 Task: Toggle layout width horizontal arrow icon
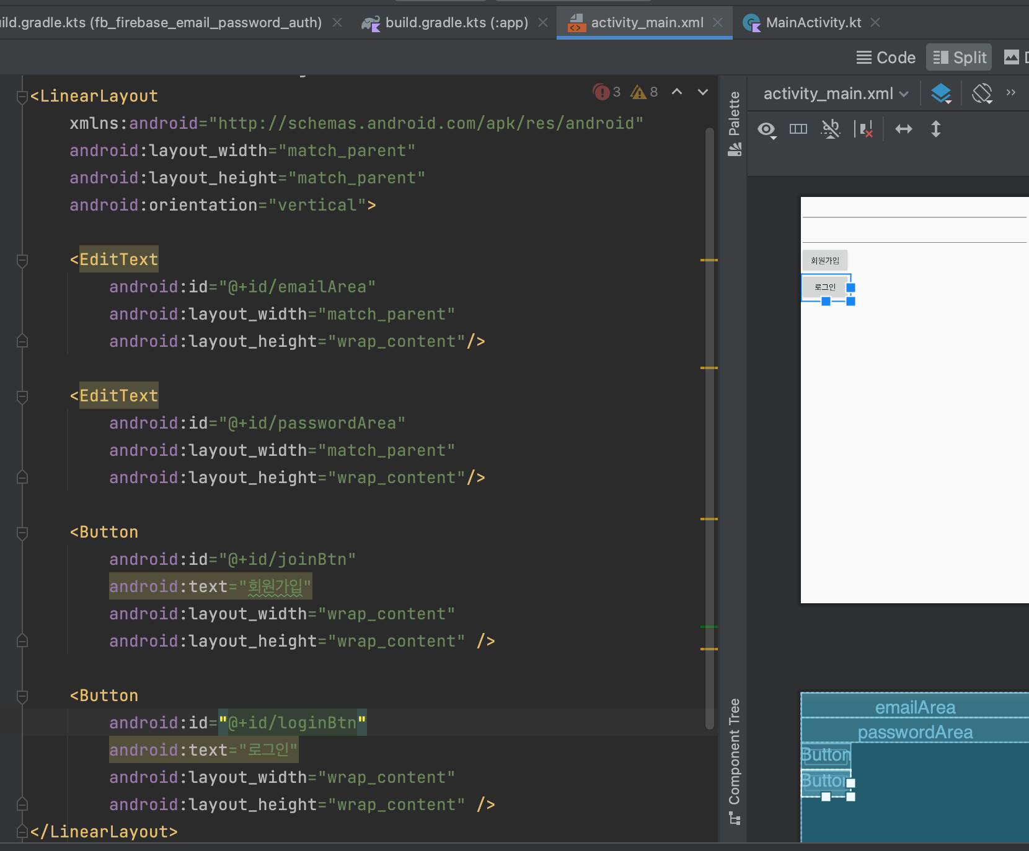pyautogui.click(x=904, y=129)
